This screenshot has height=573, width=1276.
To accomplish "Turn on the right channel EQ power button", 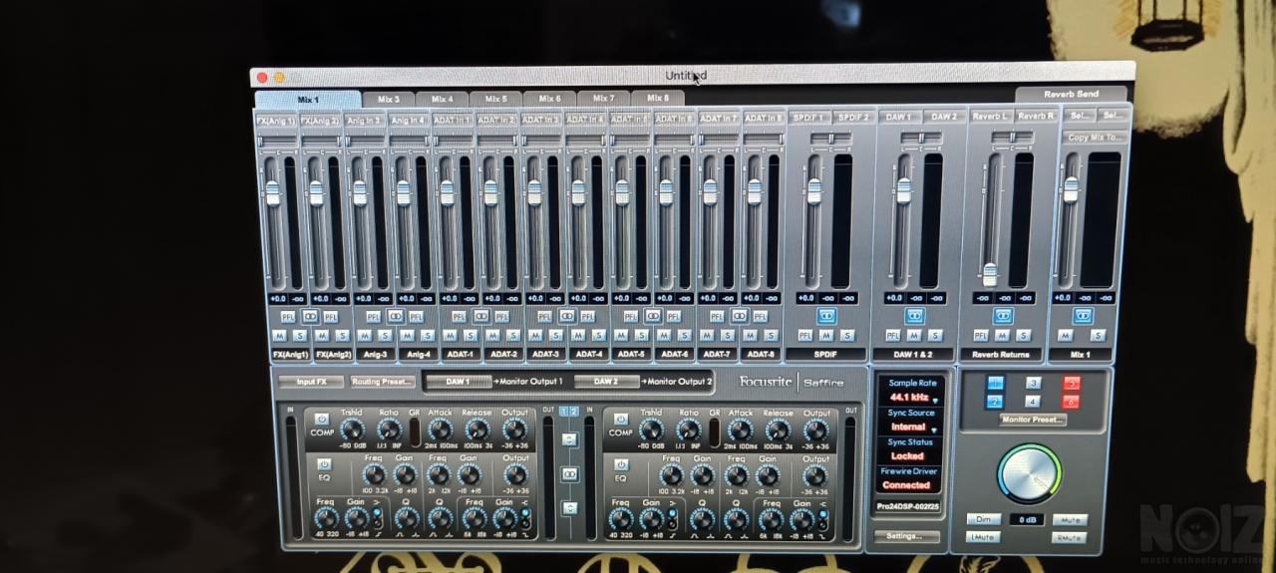I will point(621,464).
